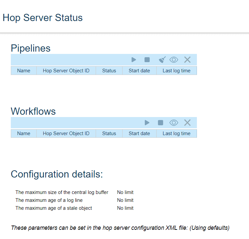The height and width of the screenshot is (239, 249).
Task: Click the Hop Server Status page title
Action: point(43,18)
